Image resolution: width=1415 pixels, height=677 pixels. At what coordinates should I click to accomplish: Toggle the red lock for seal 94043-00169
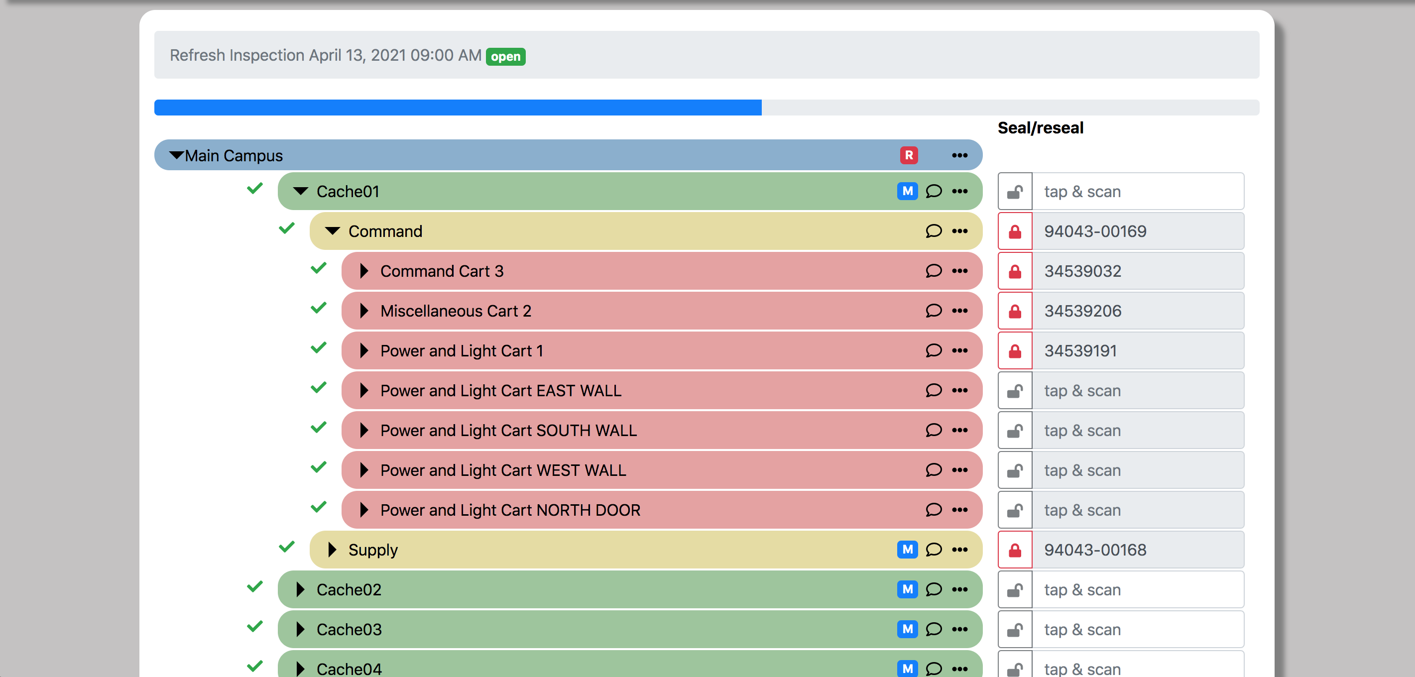[x=1015, y=231]
